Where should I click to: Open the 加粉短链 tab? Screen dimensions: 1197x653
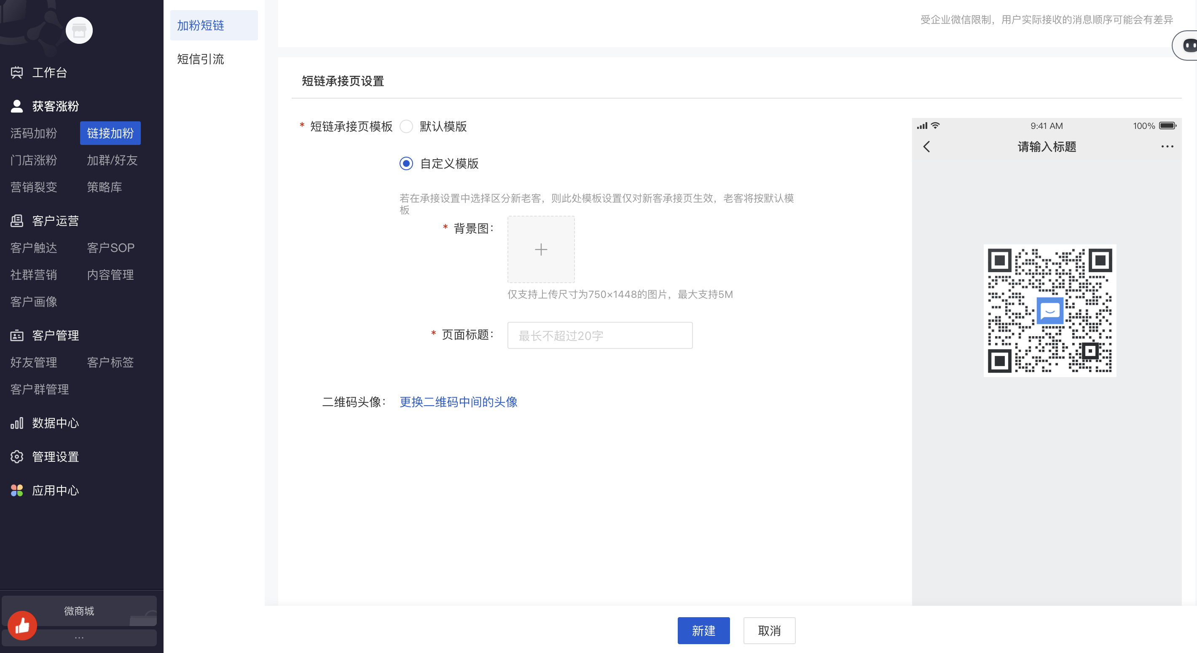tap(214, 26)
